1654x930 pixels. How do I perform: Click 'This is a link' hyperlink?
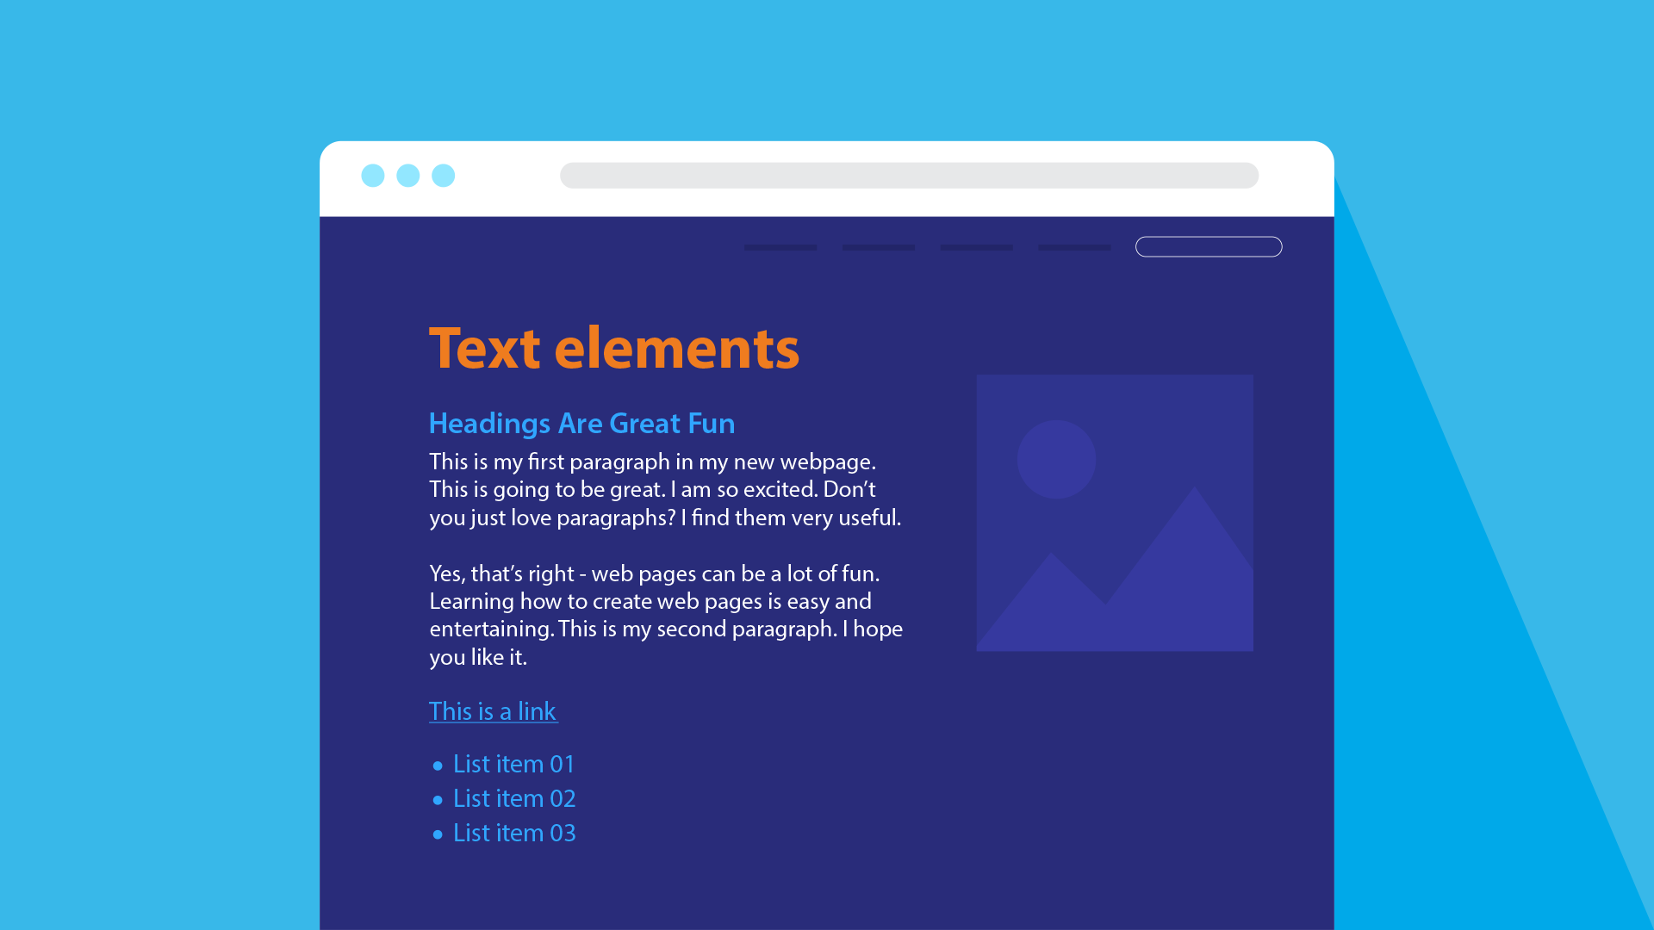(492, 710)
